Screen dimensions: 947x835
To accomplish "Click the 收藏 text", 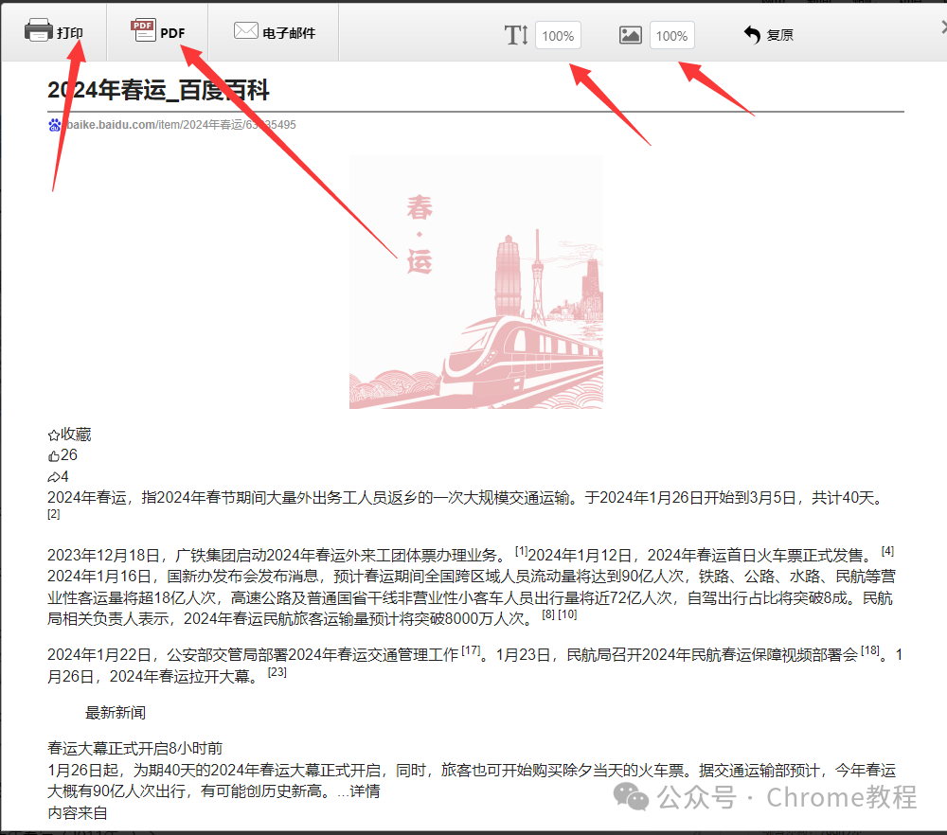I will point(76,435).
